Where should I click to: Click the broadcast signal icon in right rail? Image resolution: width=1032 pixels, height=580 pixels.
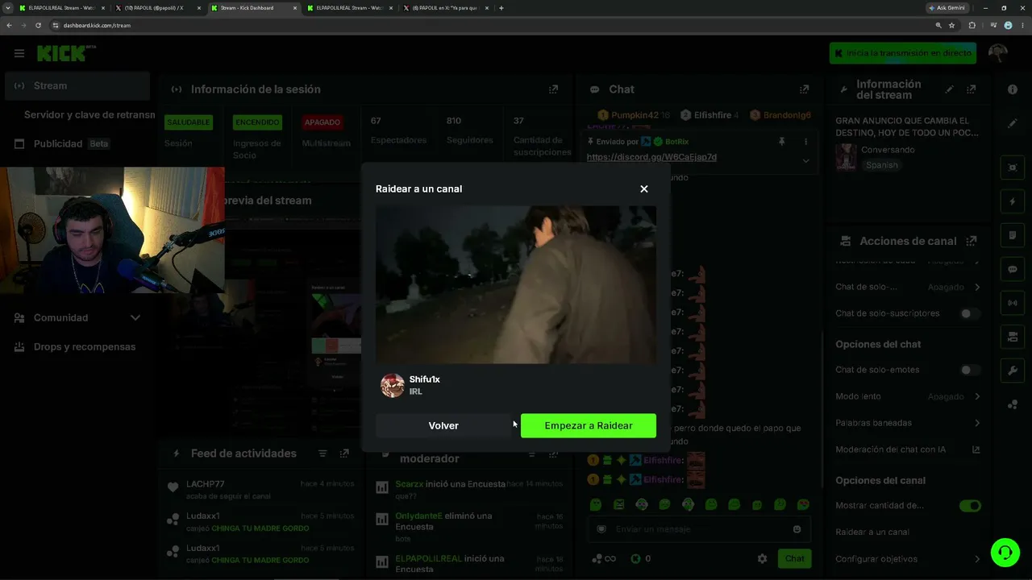tap(1013, 303)
